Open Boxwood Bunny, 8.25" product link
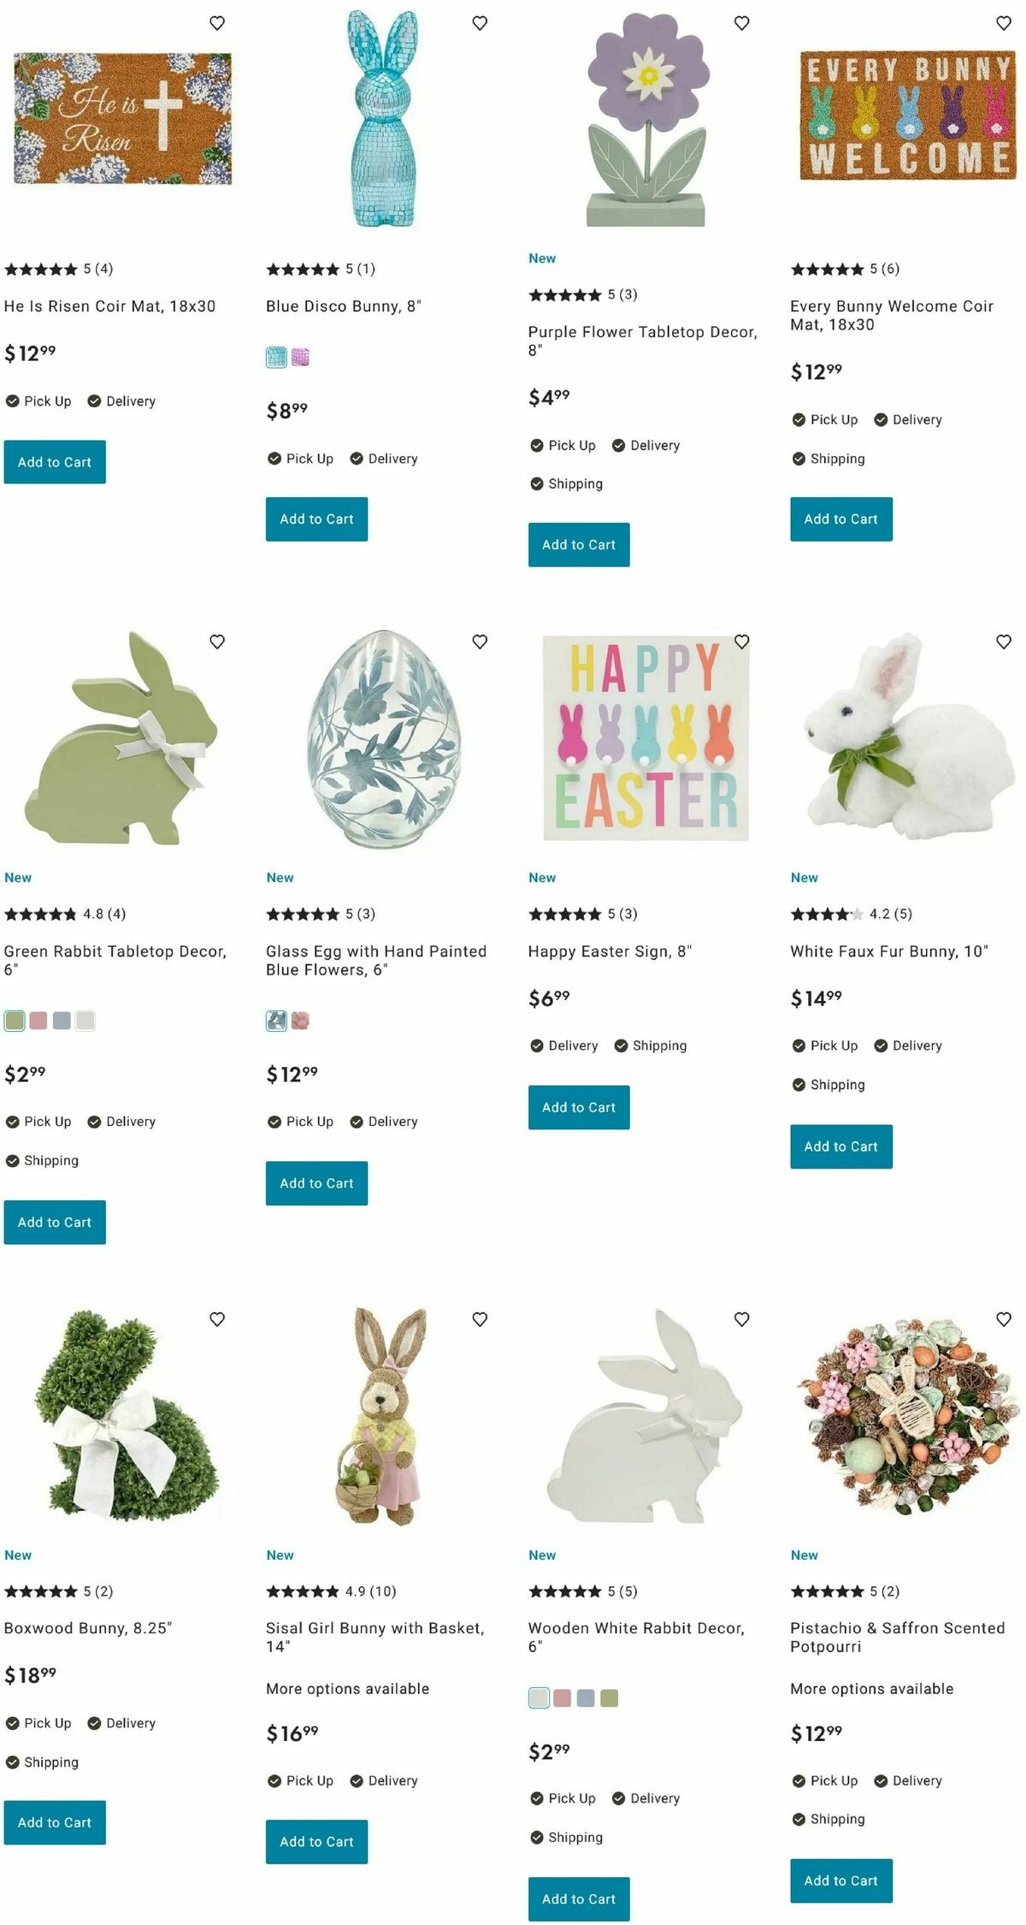Screen dimensions: 1026x1925 (88, 1628)
